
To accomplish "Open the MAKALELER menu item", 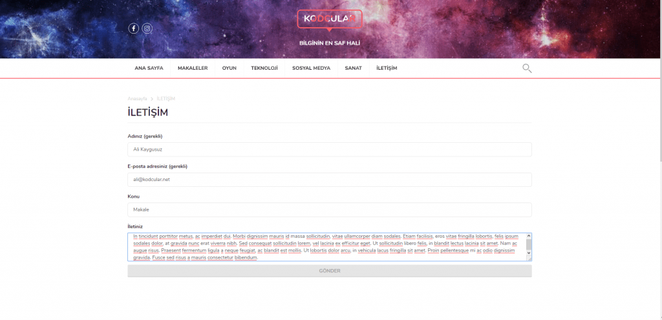I will pyautogui.click(x=193, y=68).
